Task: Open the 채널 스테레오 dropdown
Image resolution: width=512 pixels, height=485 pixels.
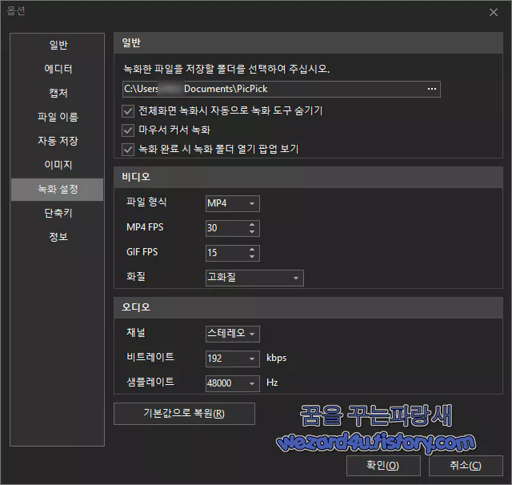Action: pyautogui.click(x=233, y=334)
